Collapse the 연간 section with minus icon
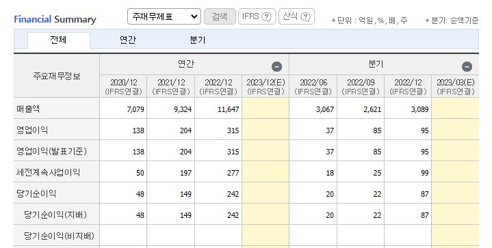The width and height of the screenshot is (492, 248). coord(276,66)
